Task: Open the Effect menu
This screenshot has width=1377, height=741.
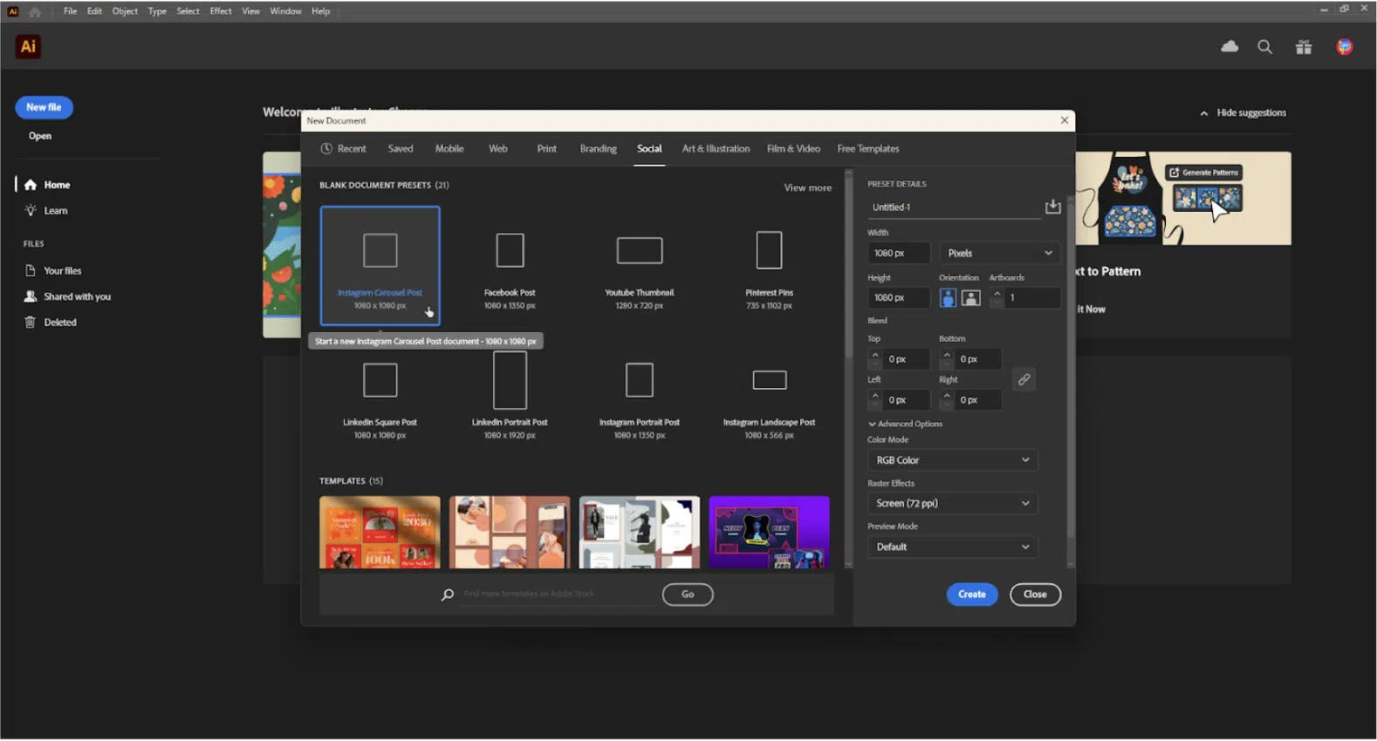Action: (221, 11)
